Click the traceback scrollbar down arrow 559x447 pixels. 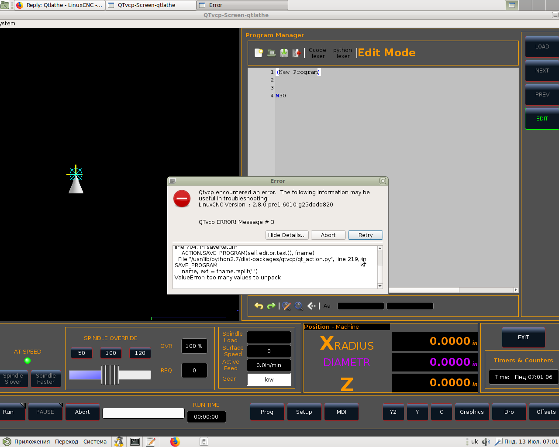(x=380, y=286)
